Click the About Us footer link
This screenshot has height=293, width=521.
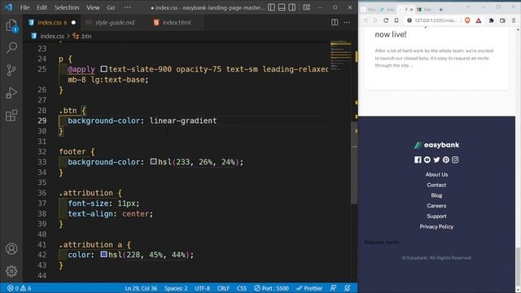coord(436,174)
